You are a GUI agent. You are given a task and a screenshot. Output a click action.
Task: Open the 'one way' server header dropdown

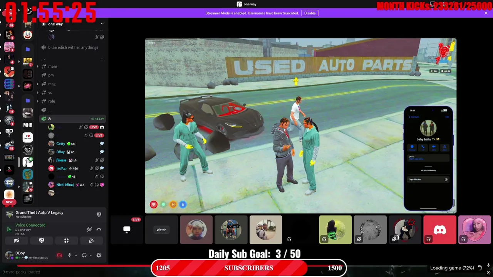coord(102,24)
